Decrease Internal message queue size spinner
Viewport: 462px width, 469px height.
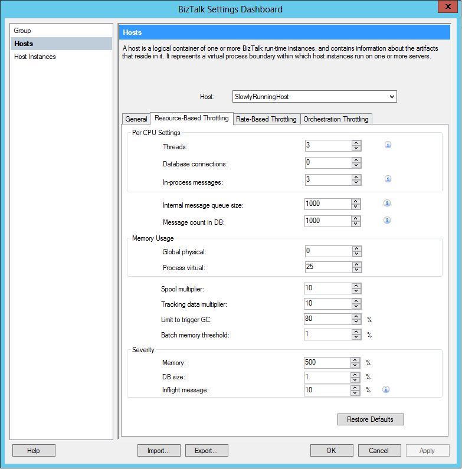pyautogui.click(x=355, y=206)
